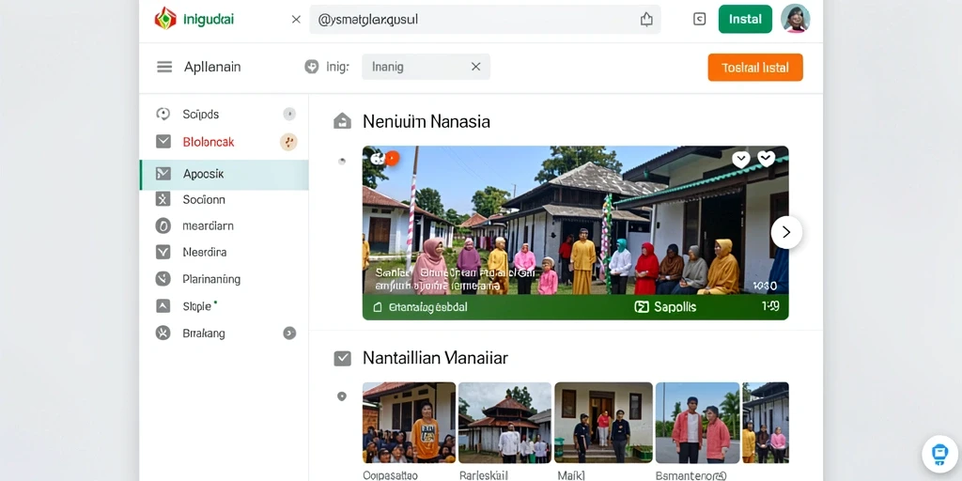Click the Inigudai logo icon
The image size is (962, 481).
pos(165,19)
